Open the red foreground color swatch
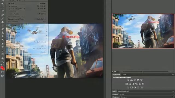The height and width of the screenshot is (98, 175). click(2, 68)
